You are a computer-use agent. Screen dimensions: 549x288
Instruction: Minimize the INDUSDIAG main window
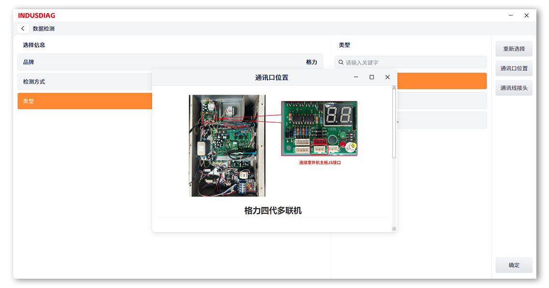coord(511,15)
